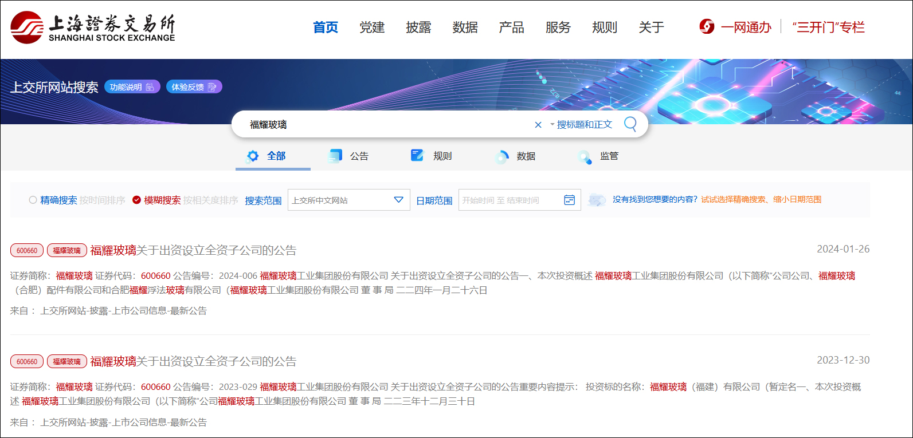913x438 pixels.
Task: Click the 搜索范围 label
Action: pyautogui.click(x=263, y=200)
